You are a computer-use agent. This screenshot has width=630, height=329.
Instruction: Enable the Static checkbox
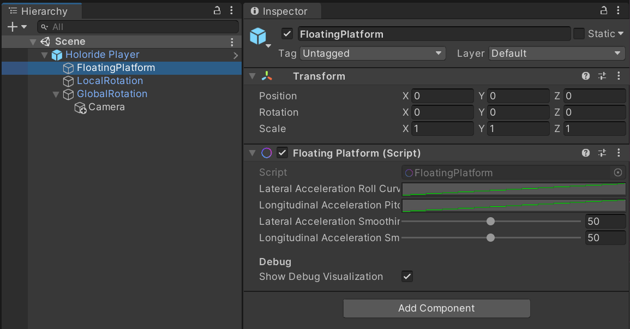coord(579,34)
